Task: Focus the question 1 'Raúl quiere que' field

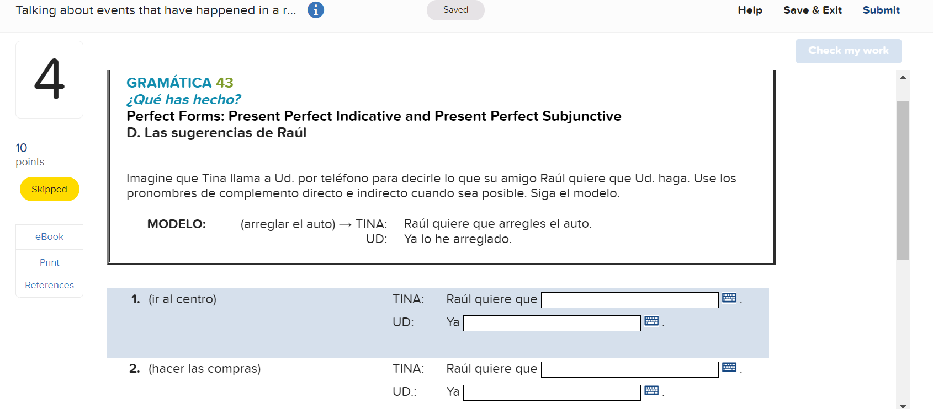Action: (x=629, y=300)
